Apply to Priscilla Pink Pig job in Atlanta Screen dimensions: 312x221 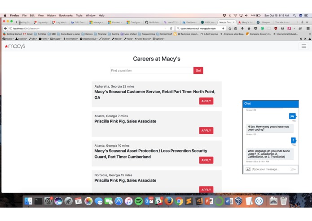pyautogui.click(x=206, y=131)
